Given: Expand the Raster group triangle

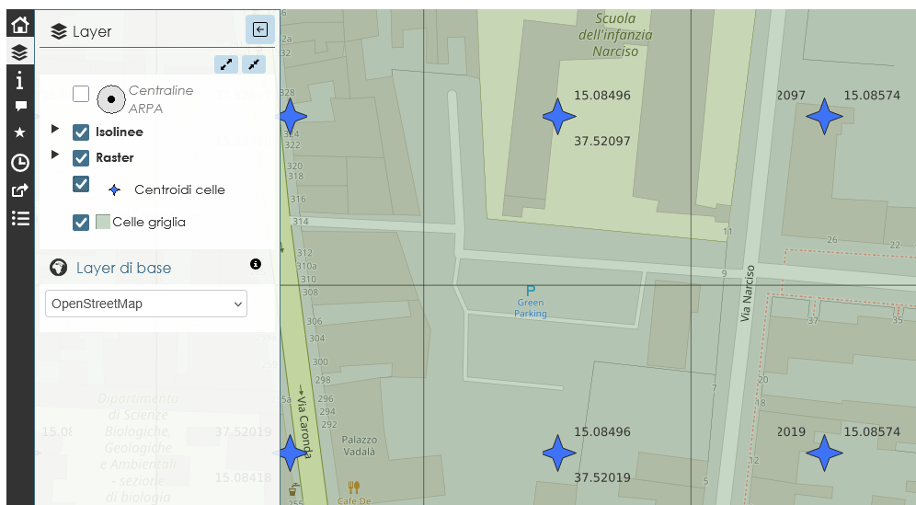Looking at the screenshot, I should pos(55,155).
